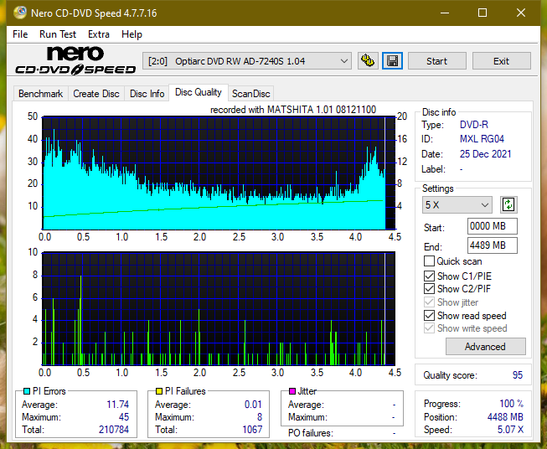This screenshot has width=547, height=449.
Task: Click the Nero app icon in title bar
Action: pos(20,13)
